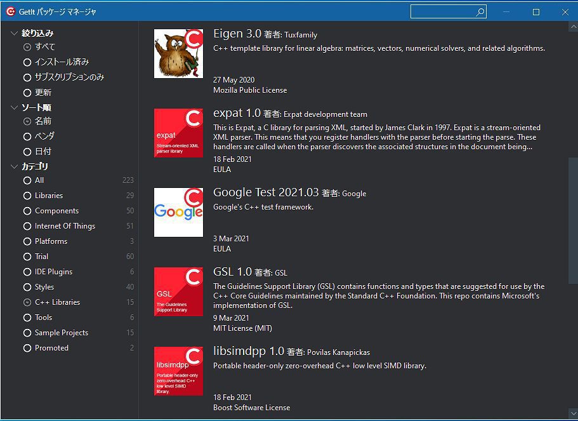
Task: Collapse the ソート順 section
Action: point(14,107)
